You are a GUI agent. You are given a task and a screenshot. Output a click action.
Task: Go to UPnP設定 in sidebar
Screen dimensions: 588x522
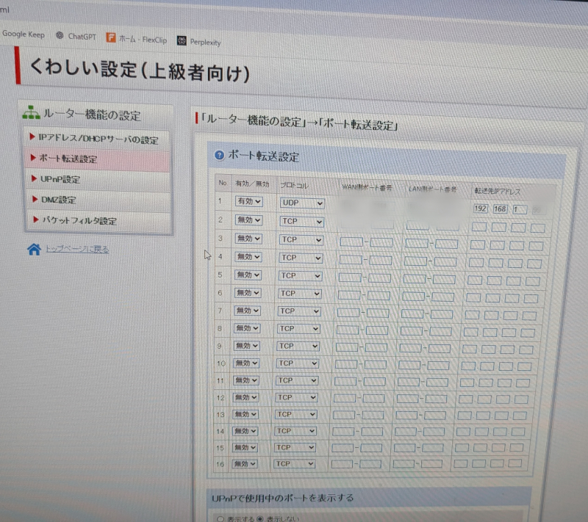[x=60, y=178]
